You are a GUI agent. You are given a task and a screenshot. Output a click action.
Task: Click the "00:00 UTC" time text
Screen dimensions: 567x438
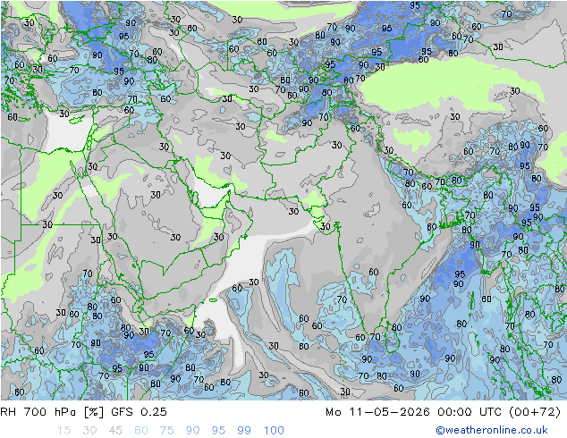(469, 411)
